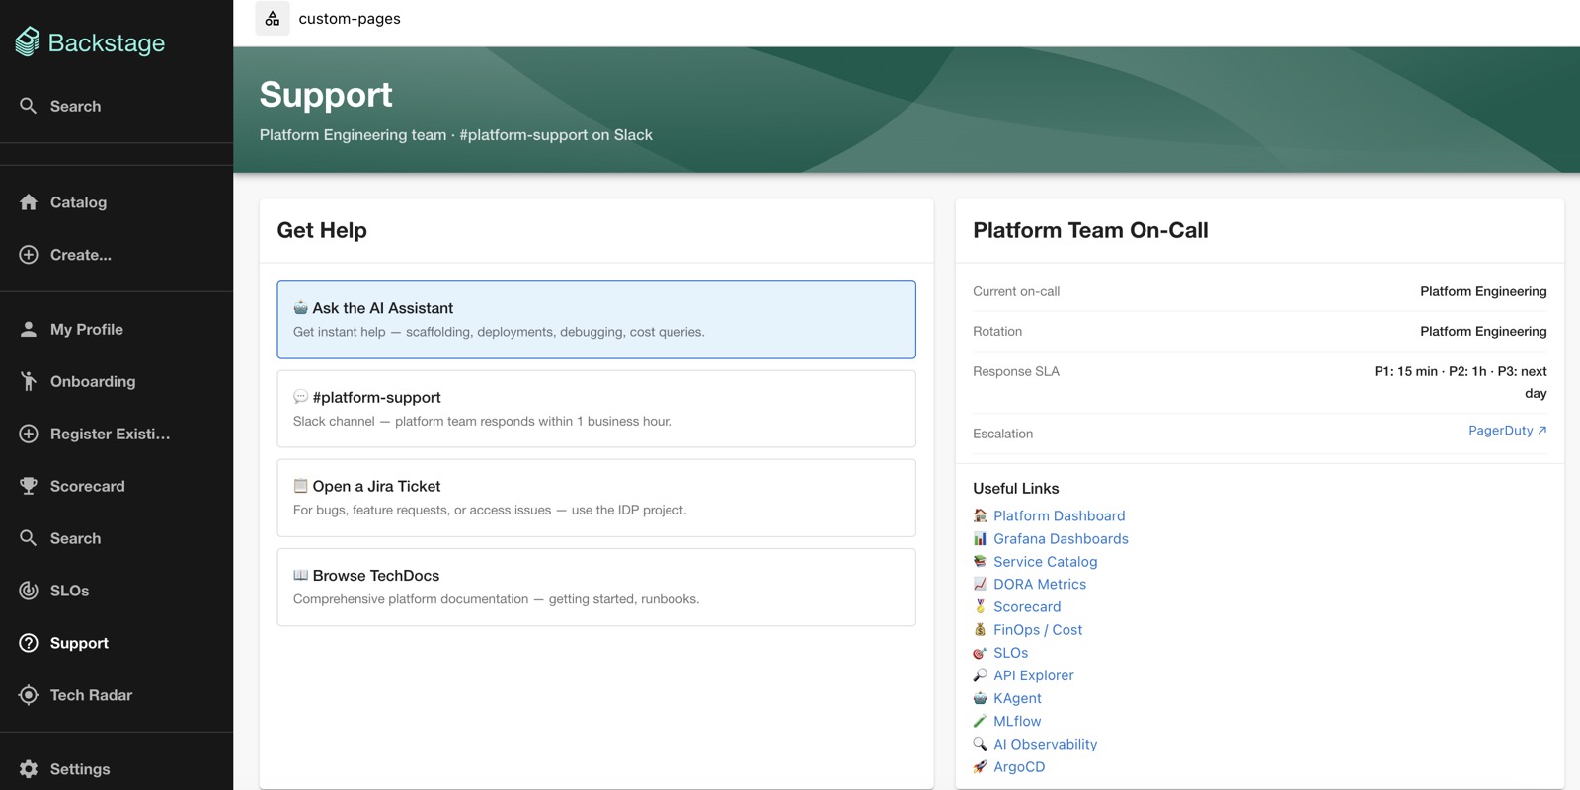This screenshot has height=790, width=1580.
Task: Open Onboarding sidebar item
Action: (117, 381)
